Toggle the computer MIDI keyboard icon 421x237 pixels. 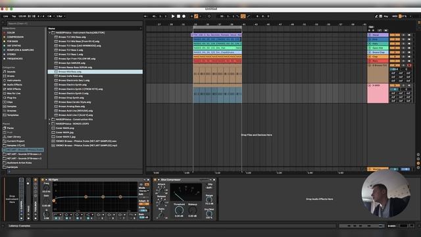(381, 16)
